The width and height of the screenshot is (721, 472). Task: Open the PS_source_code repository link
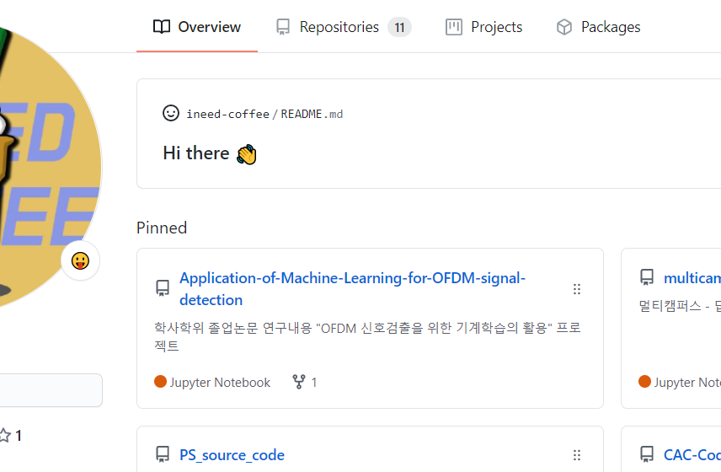point(232,455)
